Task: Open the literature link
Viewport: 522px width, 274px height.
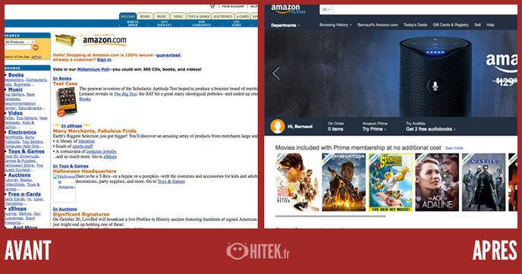Action: tap(86, 141)
